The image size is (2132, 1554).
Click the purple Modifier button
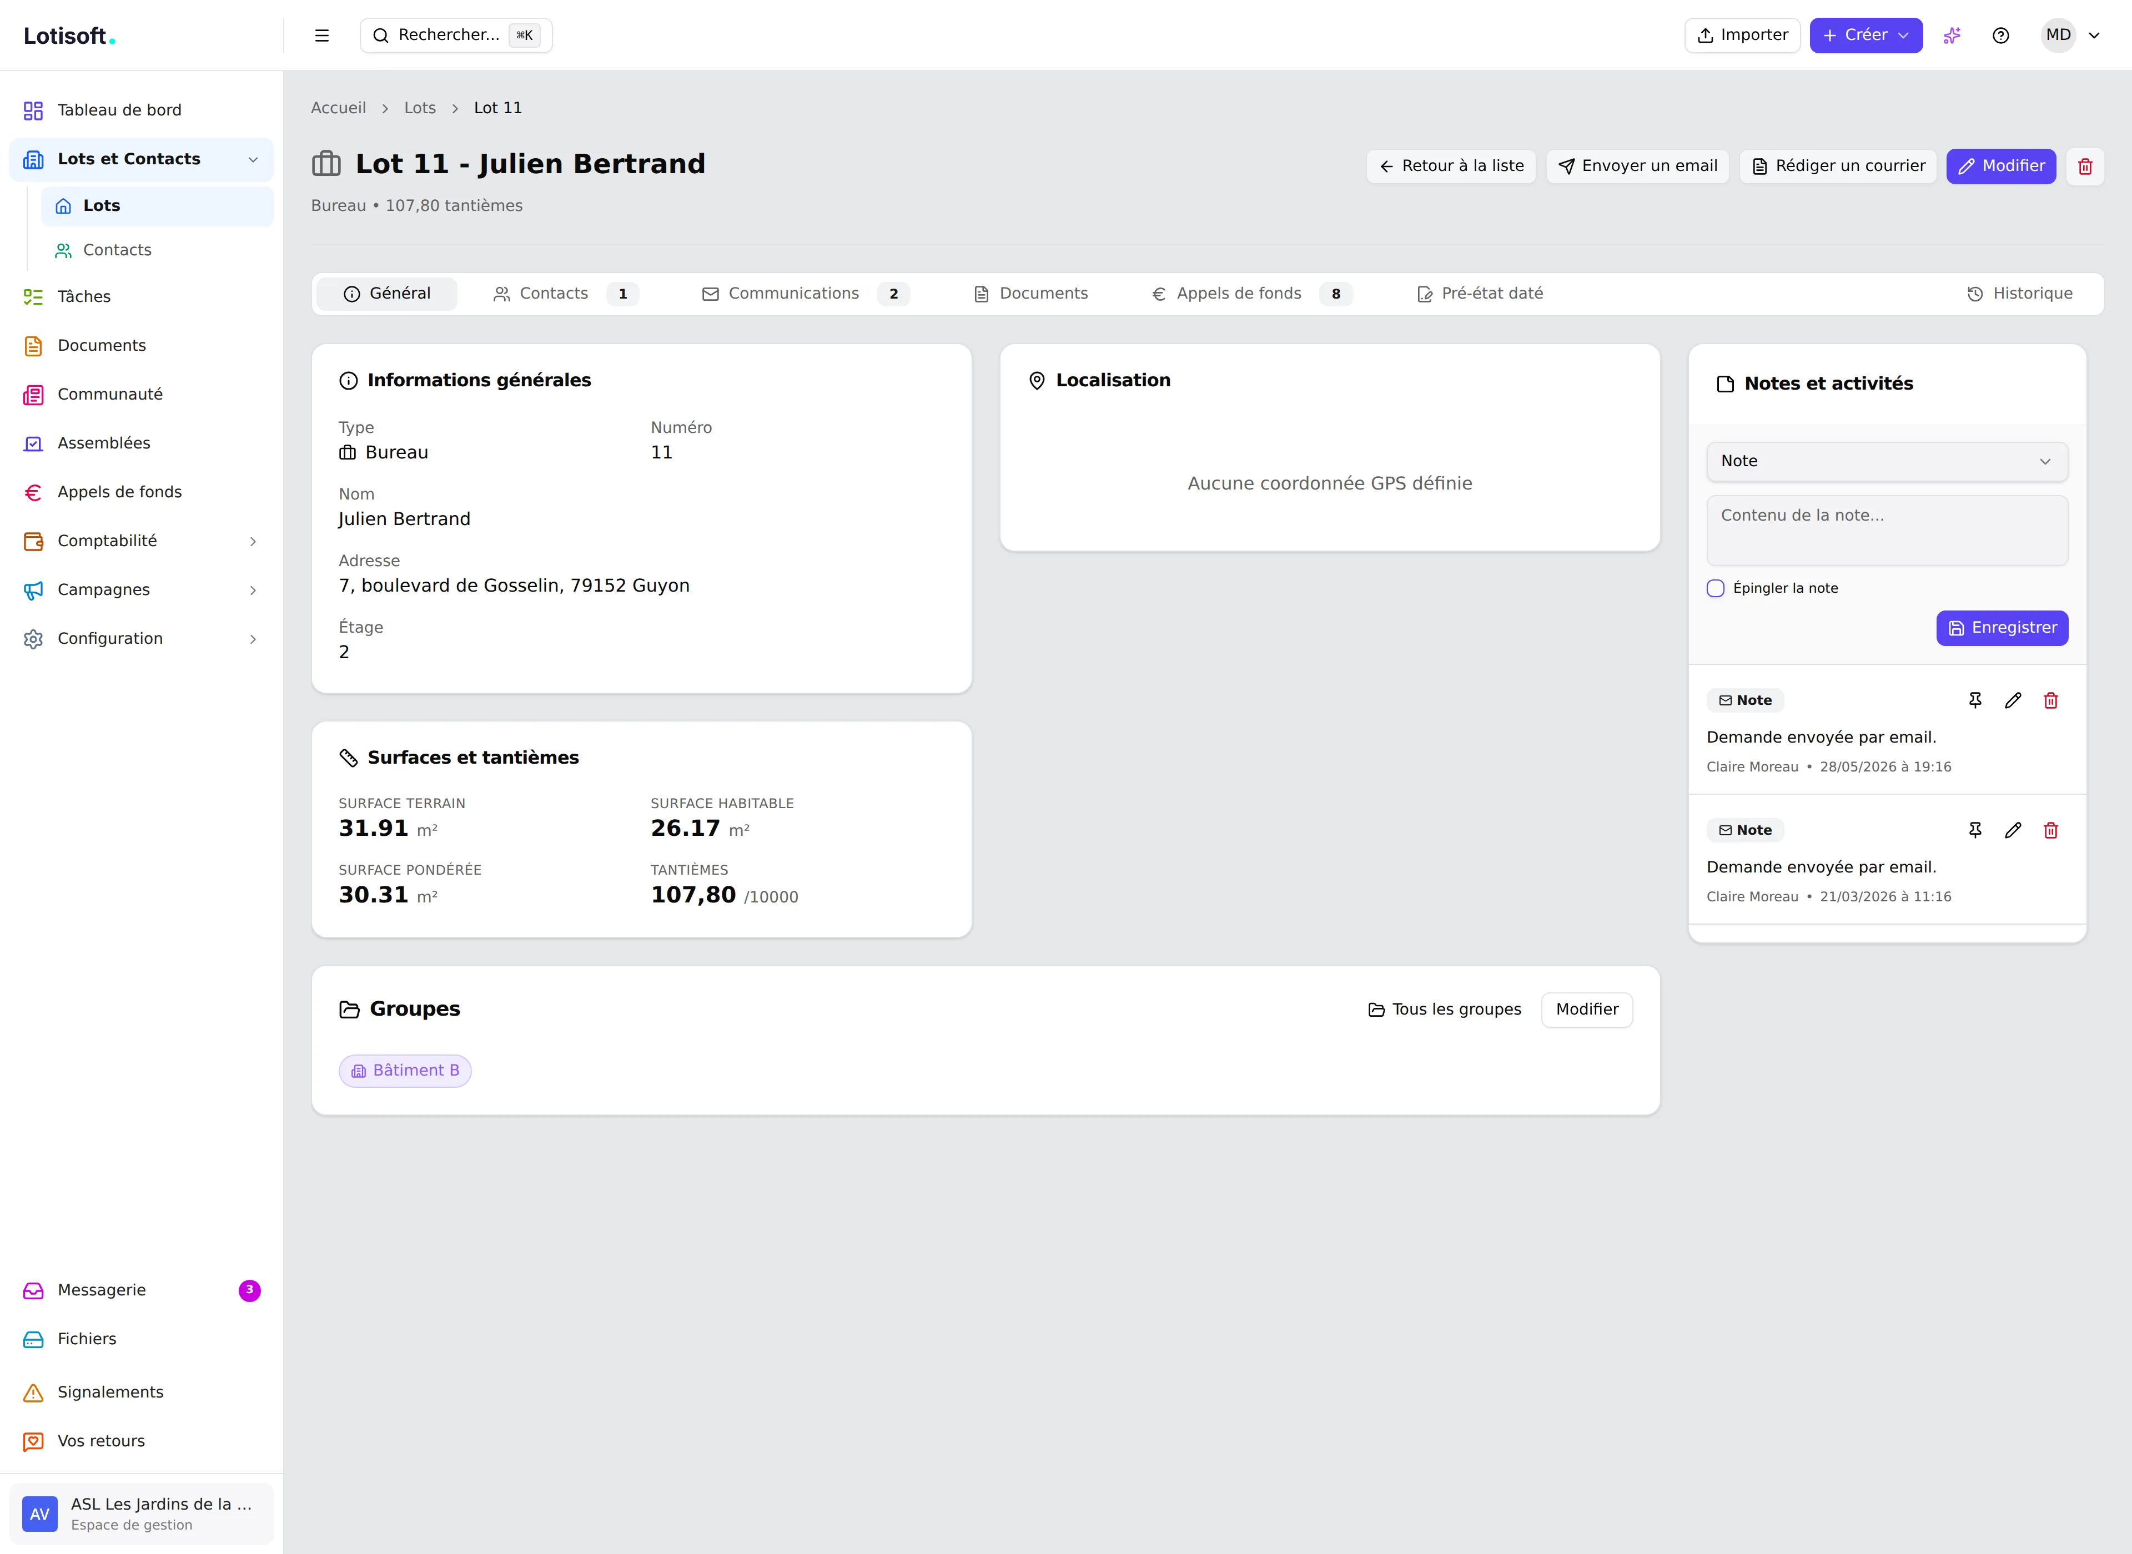pos(2001,167)
